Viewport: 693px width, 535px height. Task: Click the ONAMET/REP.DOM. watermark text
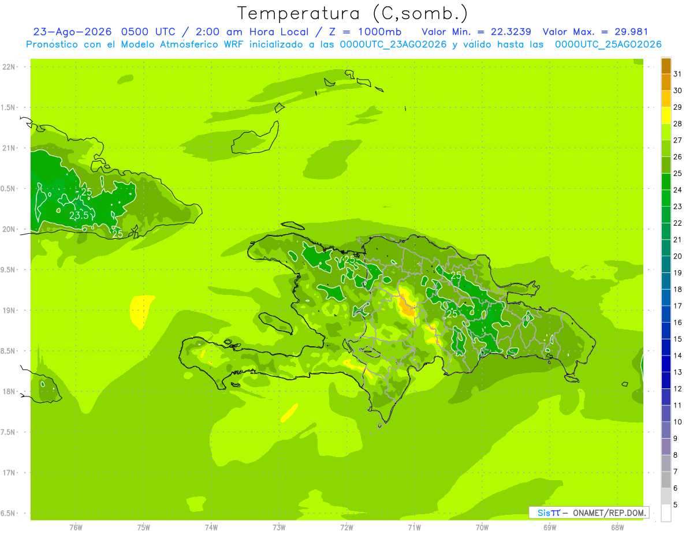tap(609, 512)
